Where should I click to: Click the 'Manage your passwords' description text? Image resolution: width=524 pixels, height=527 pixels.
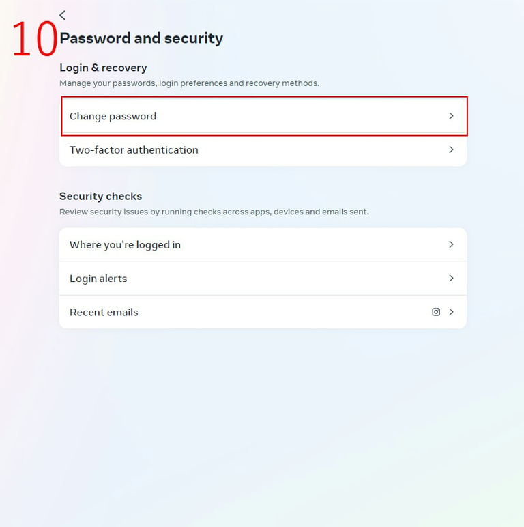(x=189, y=83)
